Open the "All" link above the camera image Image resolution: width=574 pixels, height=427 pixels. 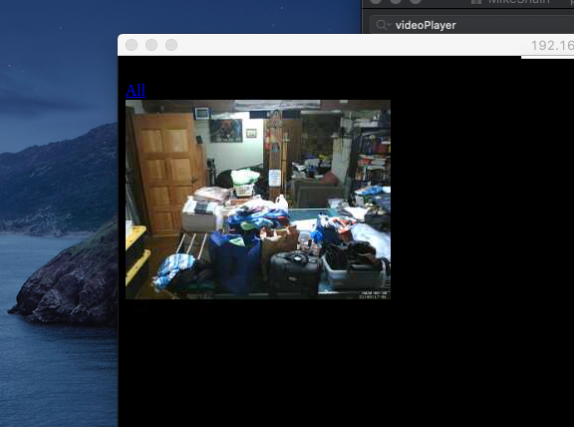coord(136,90)
